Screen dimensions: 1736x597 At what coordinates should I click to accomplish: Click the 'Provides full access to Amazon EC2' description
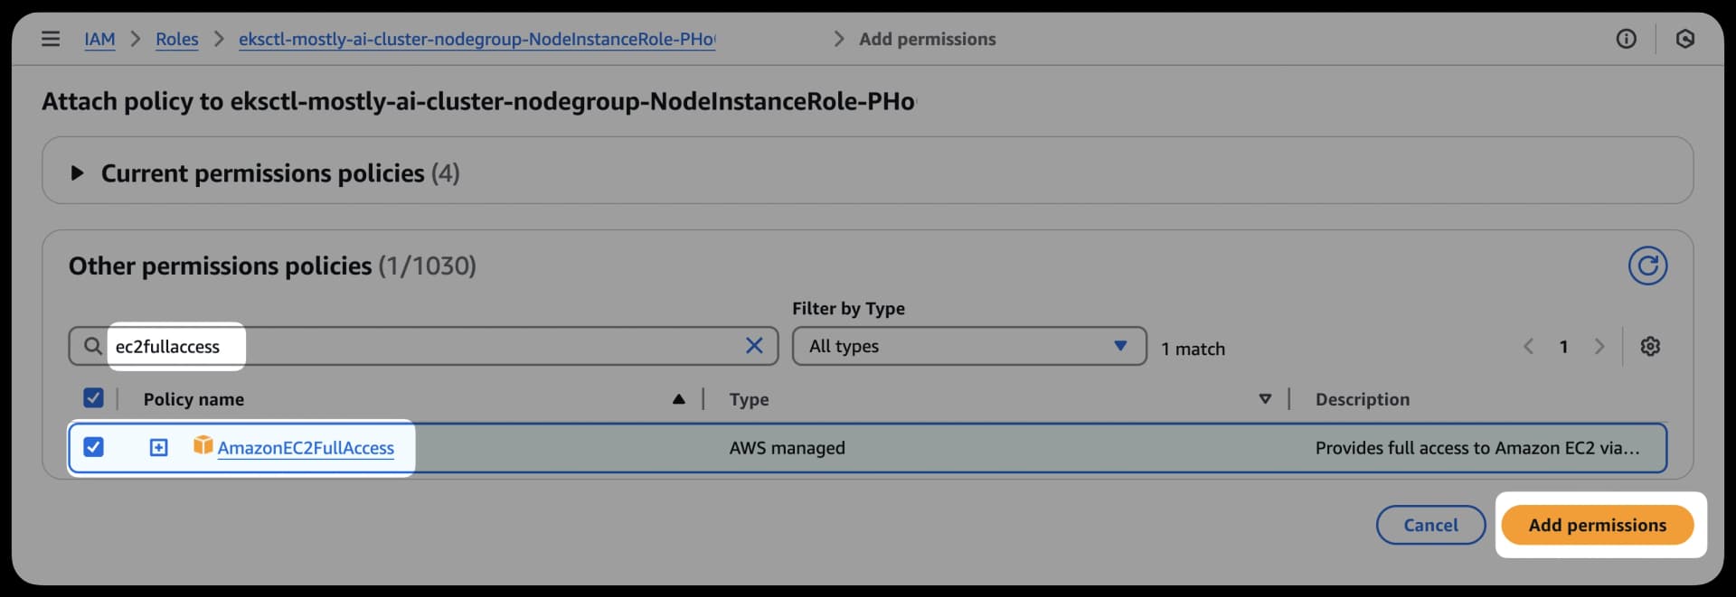click(1477, 448)
